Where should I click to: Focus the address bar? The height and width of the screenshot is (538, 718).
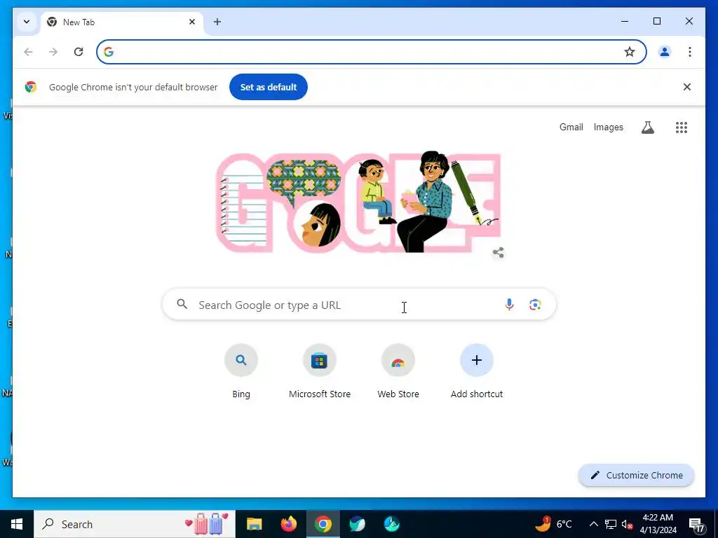371,52
